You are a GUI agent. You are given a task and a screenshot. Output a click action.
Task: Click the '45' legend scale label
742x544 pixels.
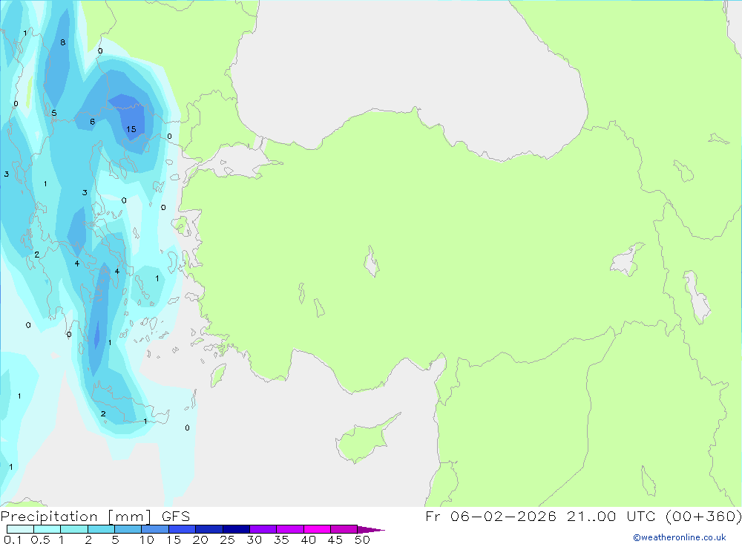coord(335,540)
